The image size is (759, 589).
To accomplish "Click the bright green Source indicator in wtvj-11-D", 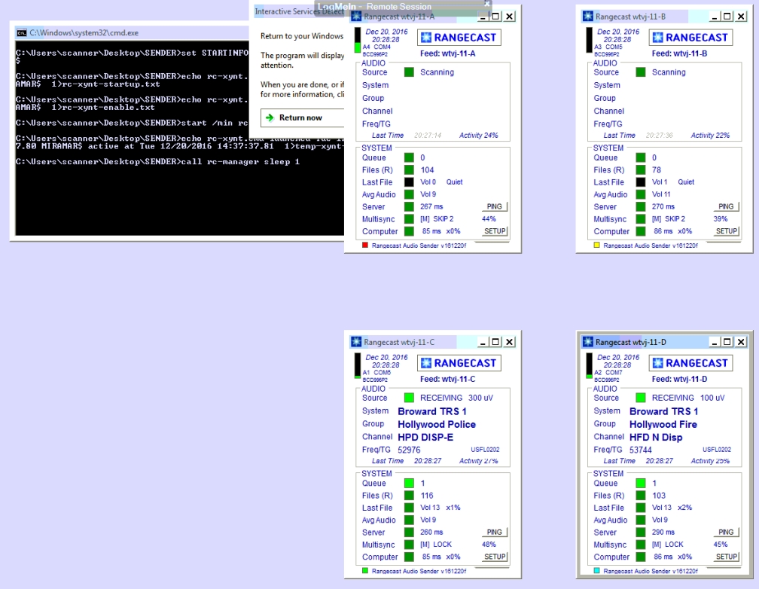I will click(641, 398).
